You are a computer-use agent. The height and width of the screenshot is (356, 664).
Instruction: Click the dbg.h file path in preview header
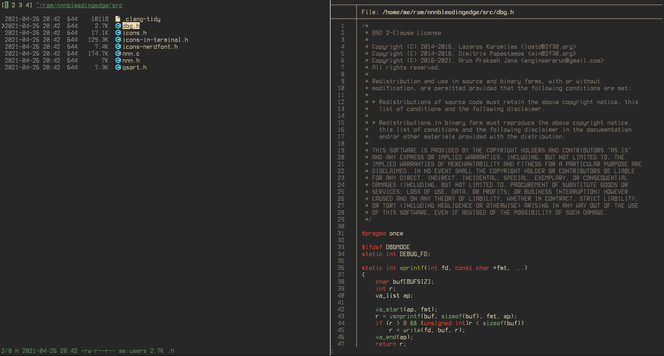[448, 12]
